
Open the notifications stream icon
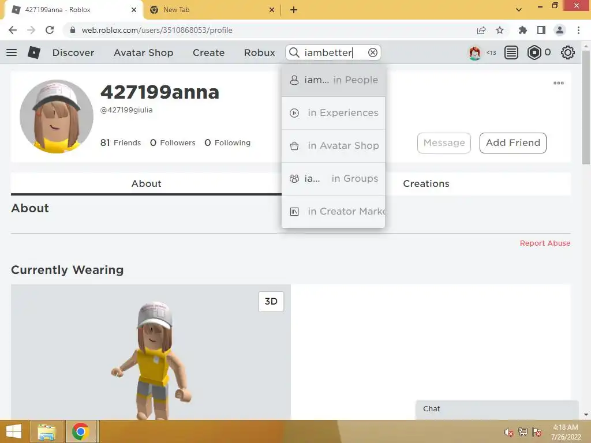(511, 52)
